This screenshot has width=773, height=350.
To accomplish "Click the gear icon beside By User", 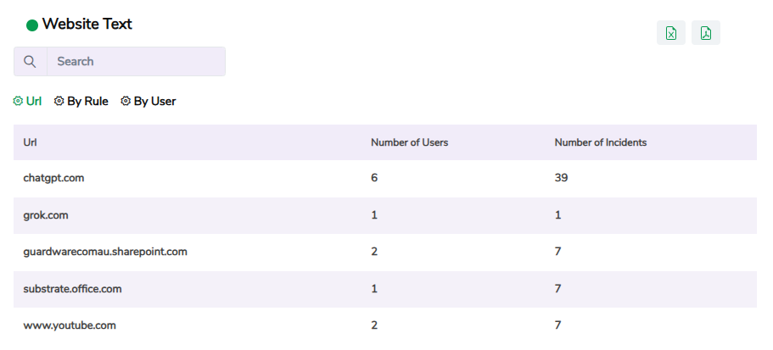I will coord(126,101).
